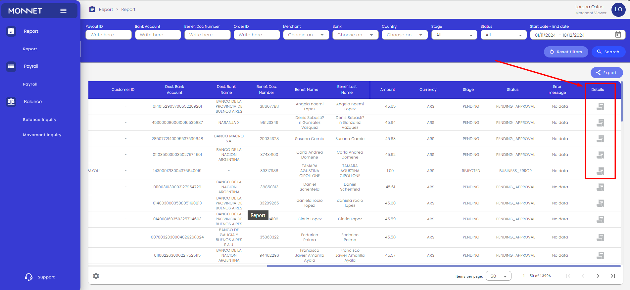Click the Reset filters button
The width and height of the screenshot is (630, 290).
pos(566,52)
